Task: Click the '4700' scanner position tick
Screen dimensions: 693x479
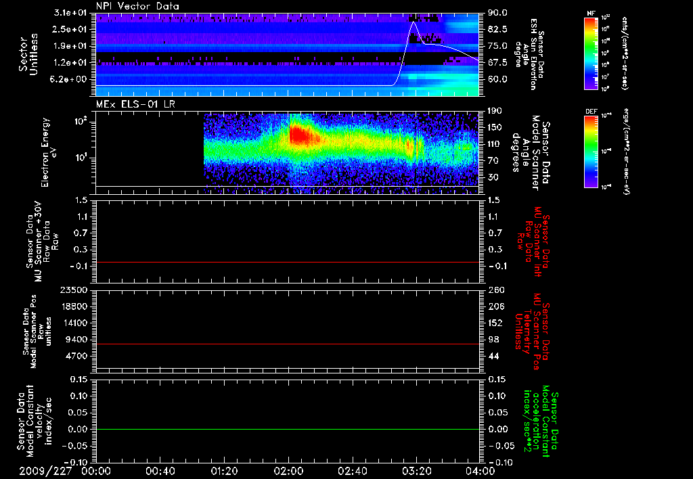Action: pos(77,356)
